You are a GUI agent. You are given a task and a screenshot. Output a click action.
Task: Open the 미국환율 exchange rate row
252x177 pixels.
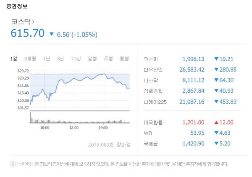tap(153, 122)
